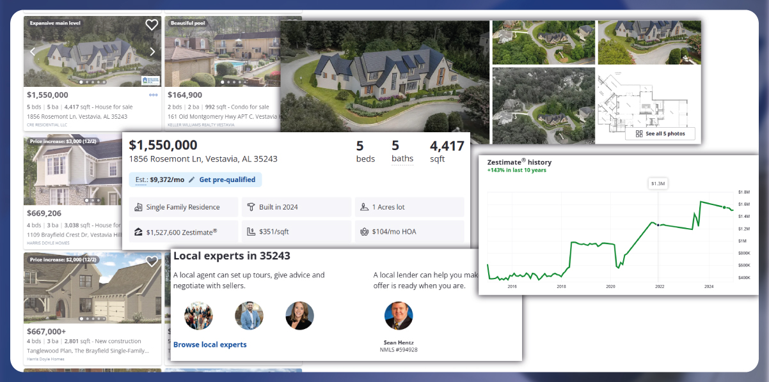Open the $667,000+ Tanglewood Plan listing photo
The image size is (769, 382).
(92, 287)
